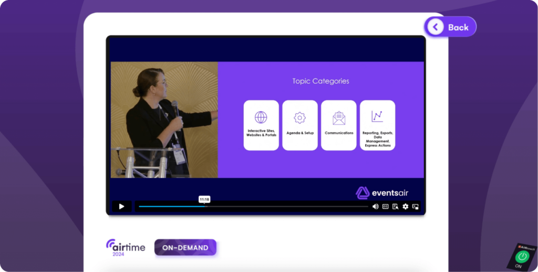Click the airtime 2024 logo

point(126,248)
